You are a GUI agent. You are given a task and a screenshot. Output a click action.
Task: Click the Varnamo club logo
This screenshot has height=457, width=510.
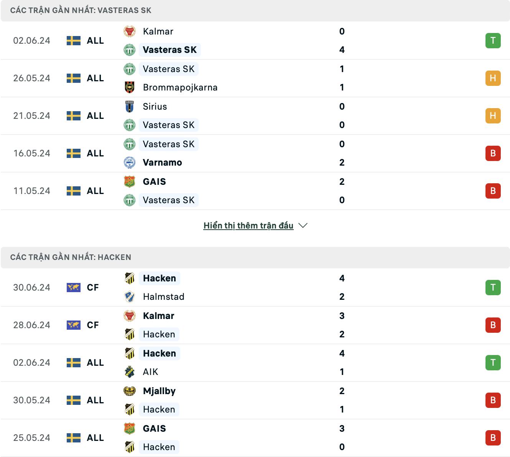tap(130, 163)
